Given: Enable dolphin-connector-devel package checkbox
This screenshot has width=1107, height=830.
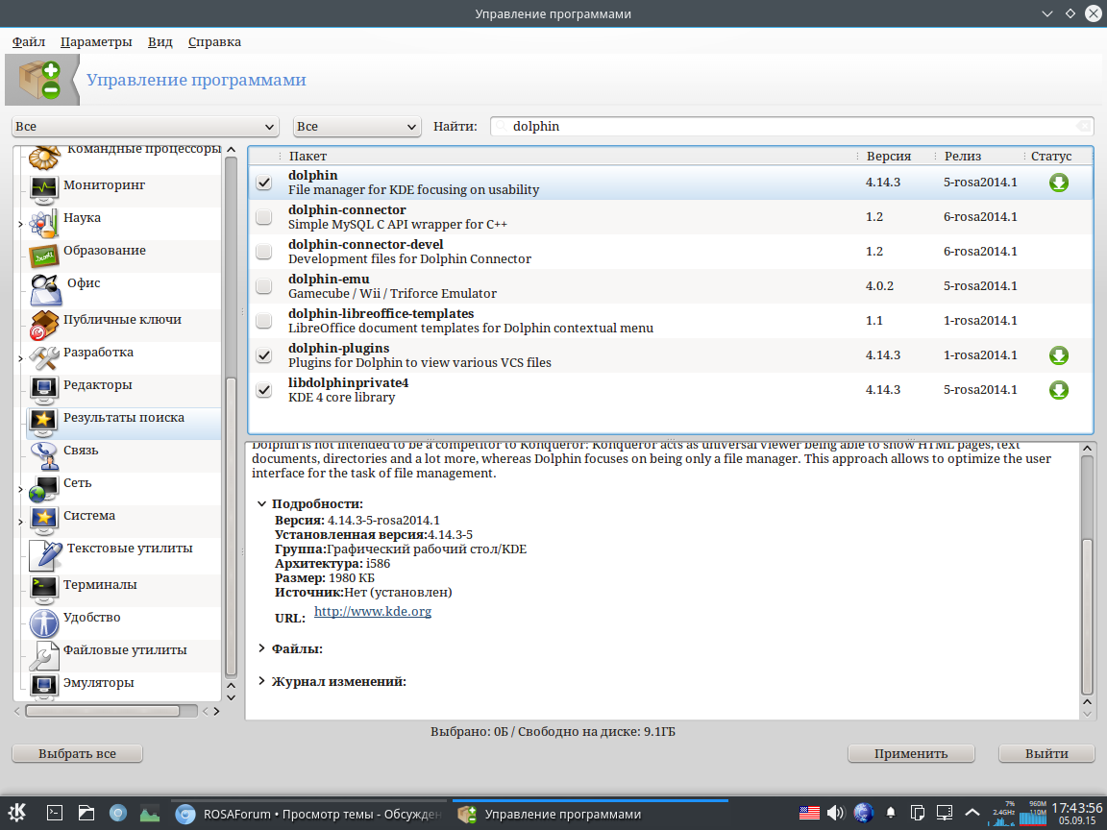Looking at the screenshot, I should click(263, 252).
